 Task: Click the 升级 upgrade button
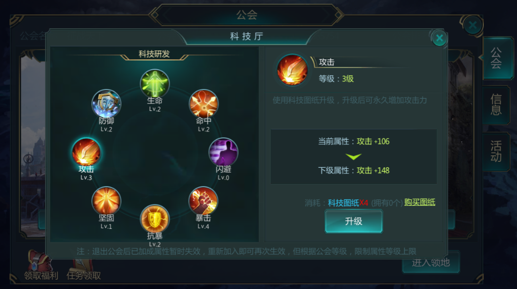tap(353, 221)
